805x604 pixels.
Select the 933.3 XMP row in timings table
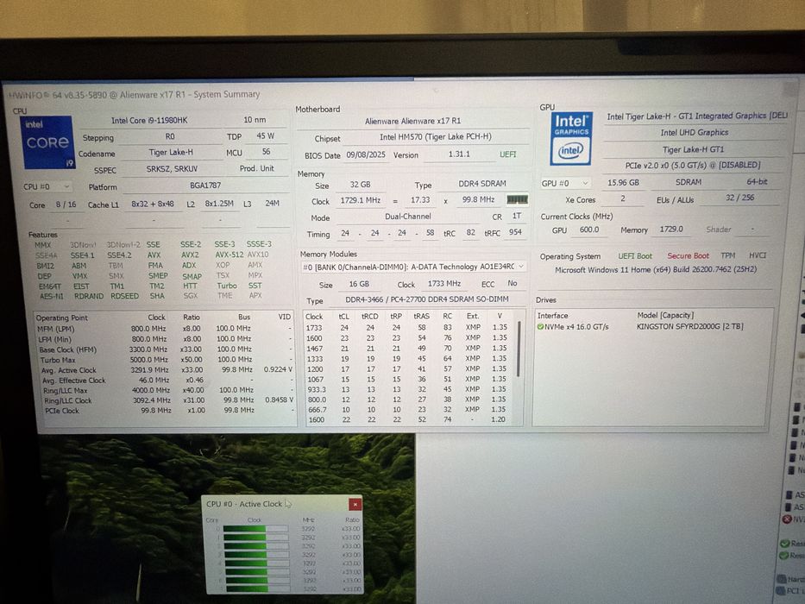coord(408,389)
